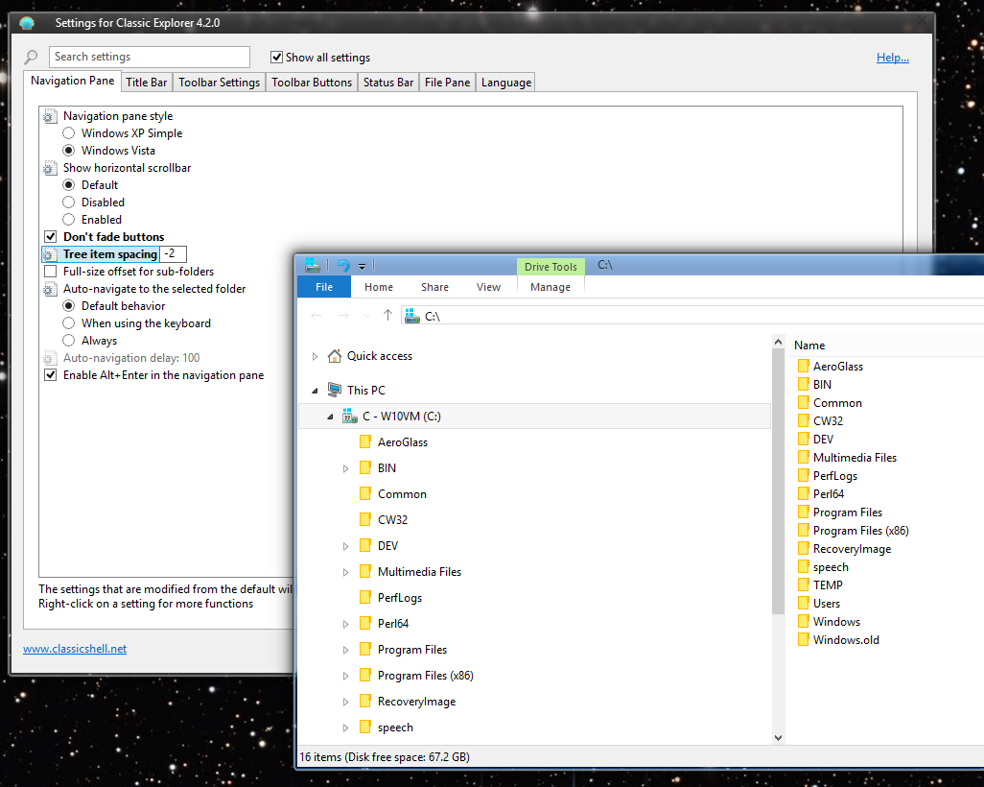Select the Windows Vista radio button
This screenshot has height=787, width=984.
click(69, 151)
